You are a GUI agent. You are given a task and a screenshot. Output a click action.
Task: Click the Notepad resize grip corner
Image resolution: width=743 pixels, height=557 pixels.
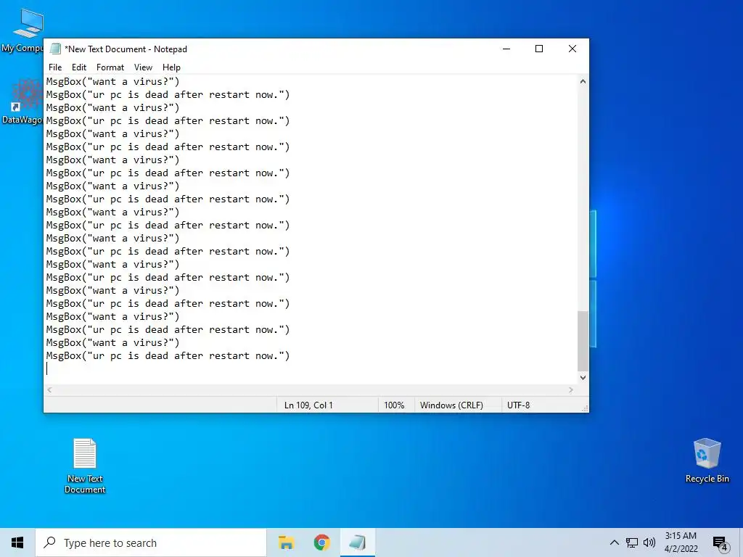tap(585, 408)
